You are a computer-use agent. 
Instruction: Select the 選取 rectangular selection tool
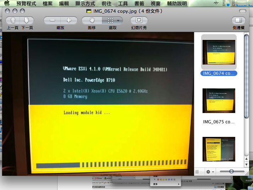(110, 20)
